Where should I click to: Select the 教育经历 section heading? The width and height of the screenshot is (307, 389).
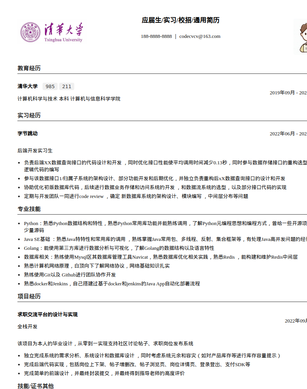29,68
